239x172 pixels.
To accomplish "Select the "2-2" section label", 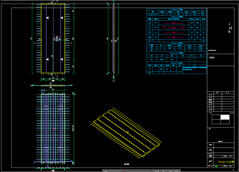I will 114,81.
